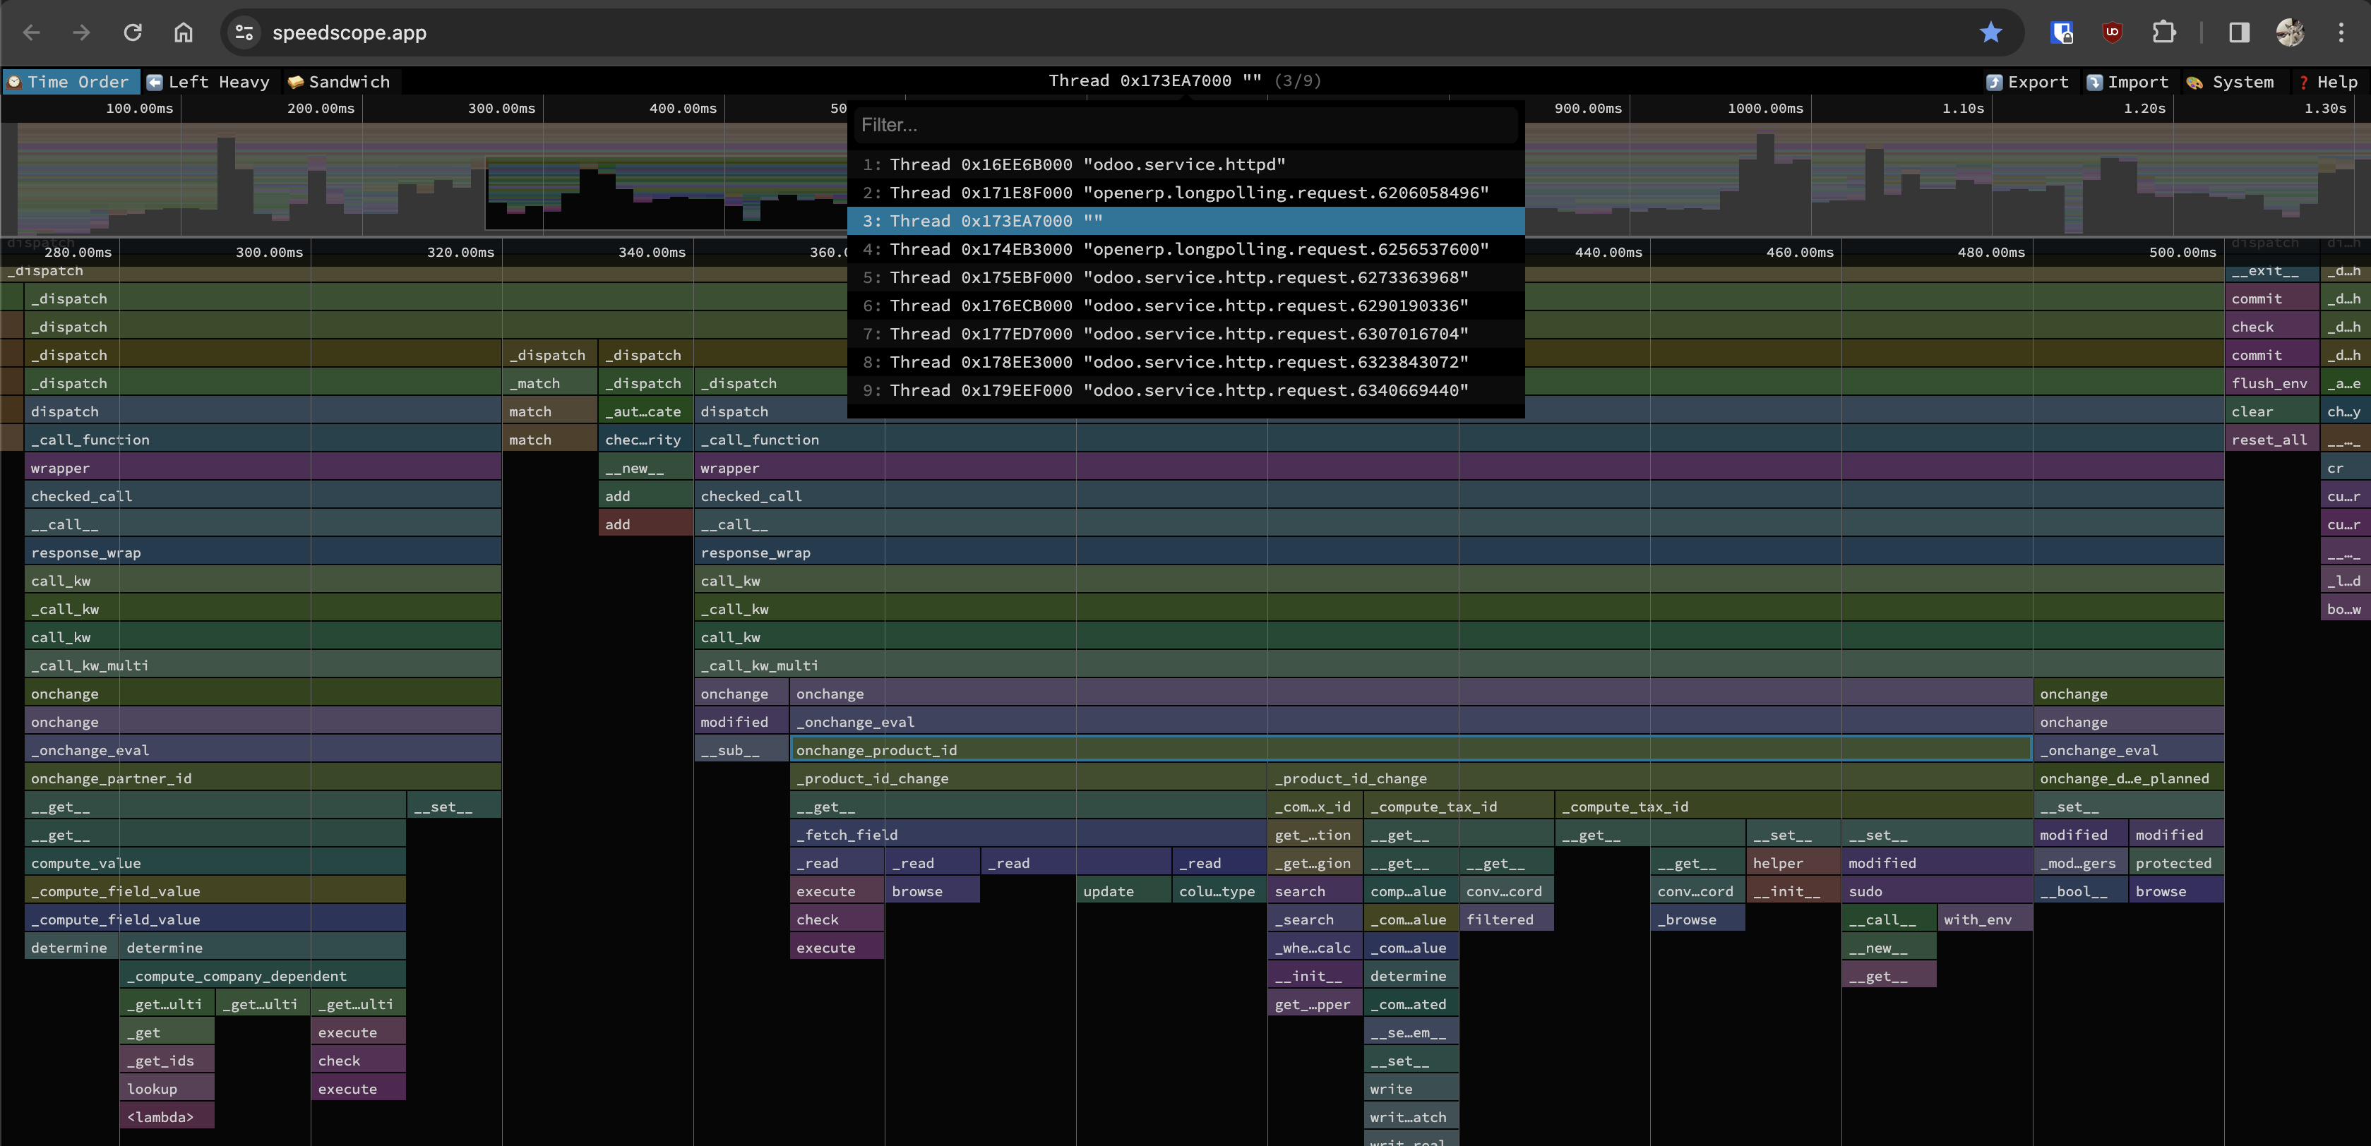Open the Help link
Screen dimensions: 2371x1146
(2328, 82)
